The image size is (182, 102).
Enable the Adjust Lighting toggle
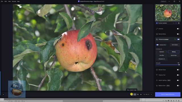pos(178,80)
